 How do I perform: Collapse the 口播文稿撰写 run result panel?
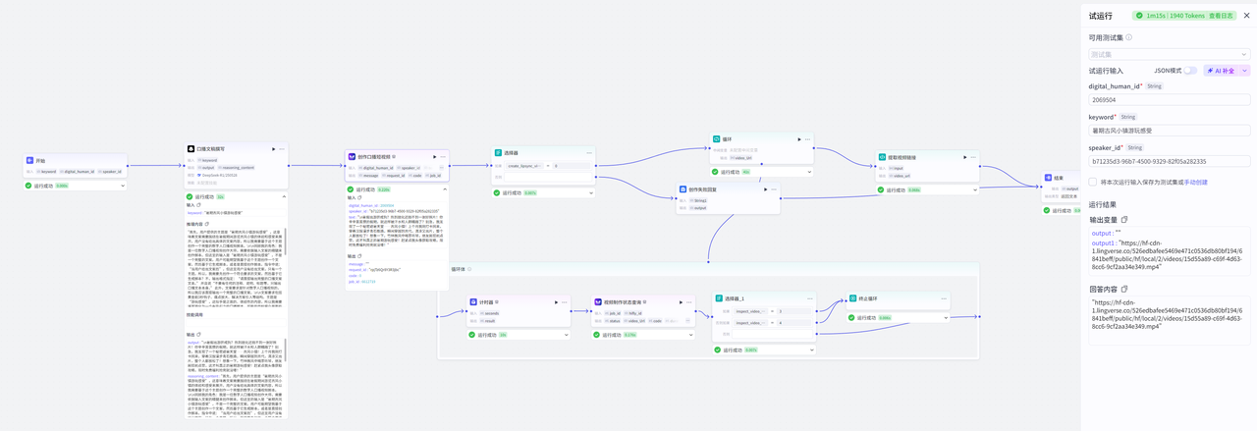(x=283, y=196)
